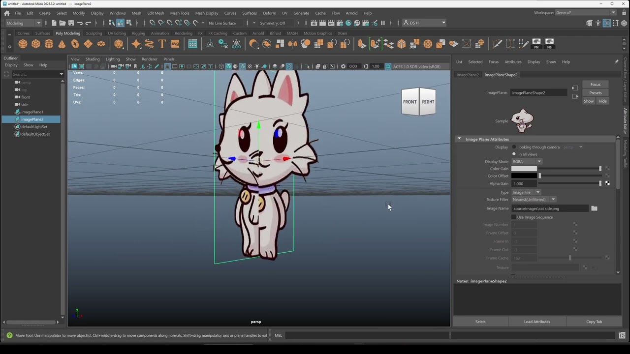
Task: Click the Focus button in Attribute Editor
Action: [595, 85]
